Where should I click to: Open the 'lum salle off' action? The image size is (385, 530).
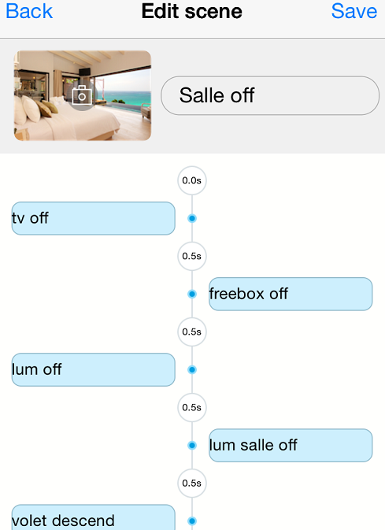click(291, 446)
